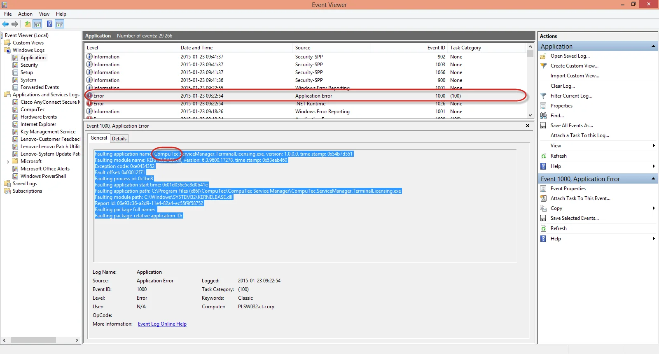Select the Application log tree item
This screenshot has height=354, width=659.
33,58
